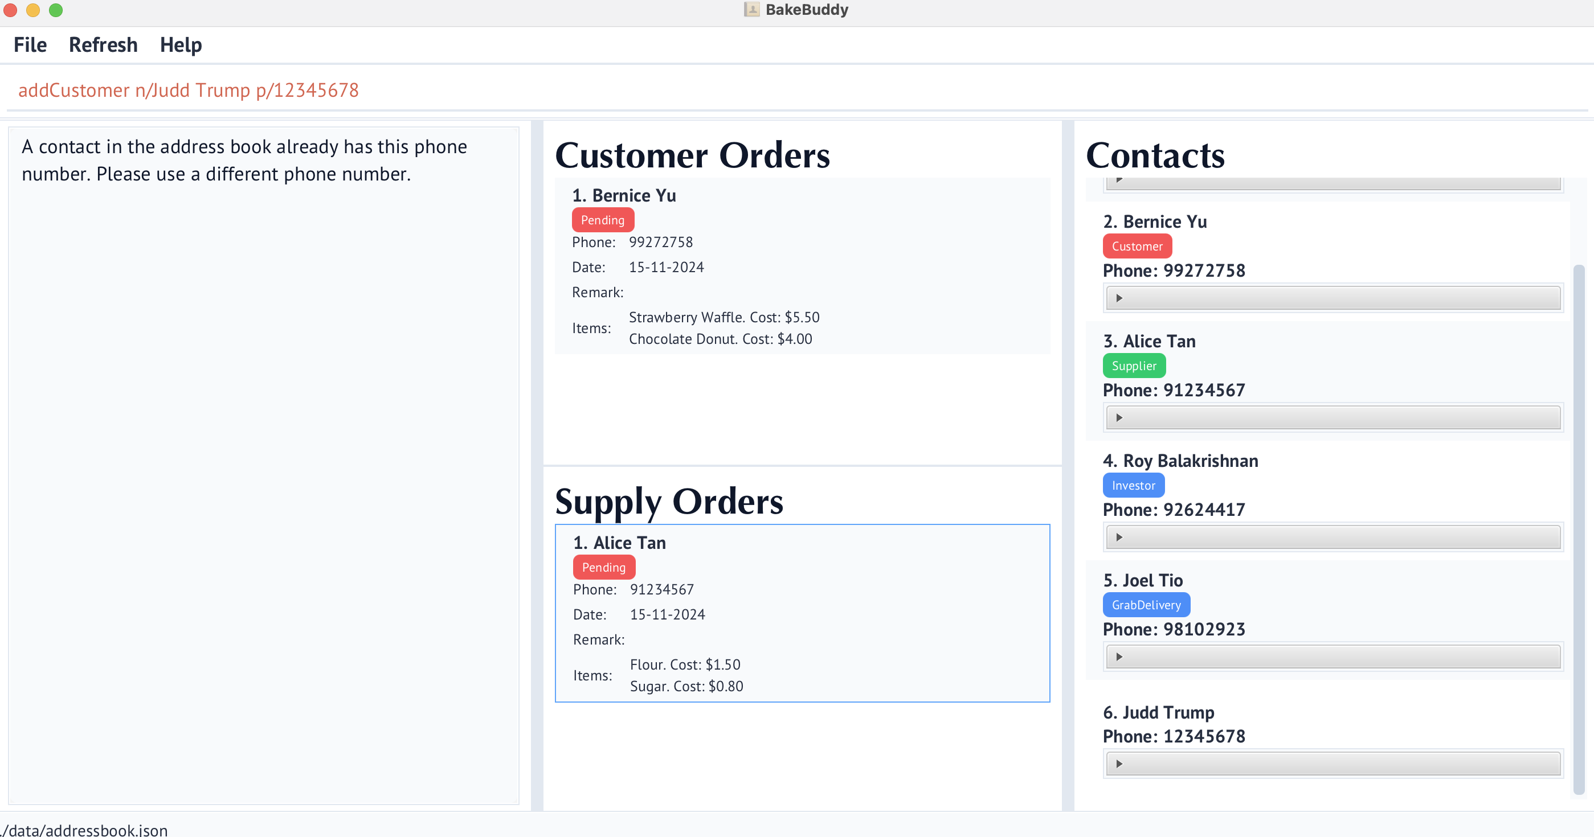Click Pending status badge in Supply Orders

pos(603,567)
